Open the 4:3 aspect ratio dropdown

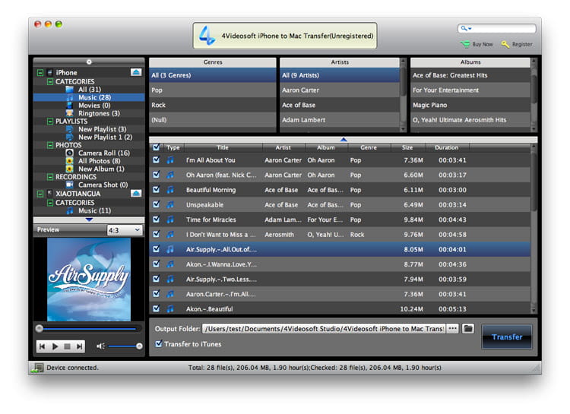tap(125, 230)
